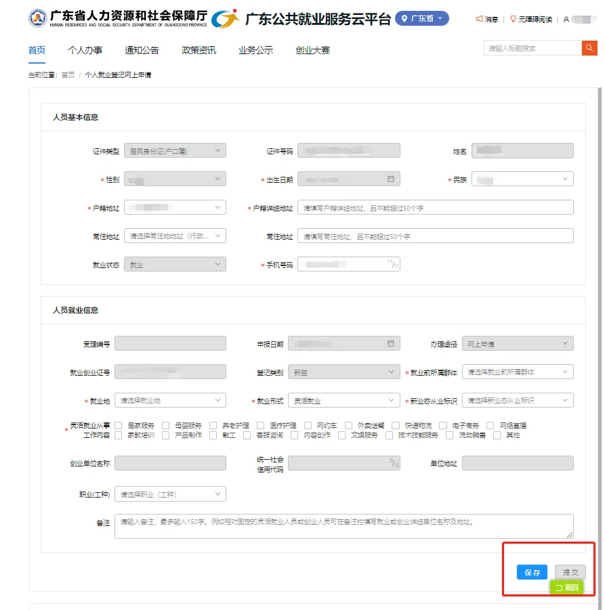This screenshot has width=605, height=610.
Task: Expand the 办理途径 dropdown
Action: [518, 343]
